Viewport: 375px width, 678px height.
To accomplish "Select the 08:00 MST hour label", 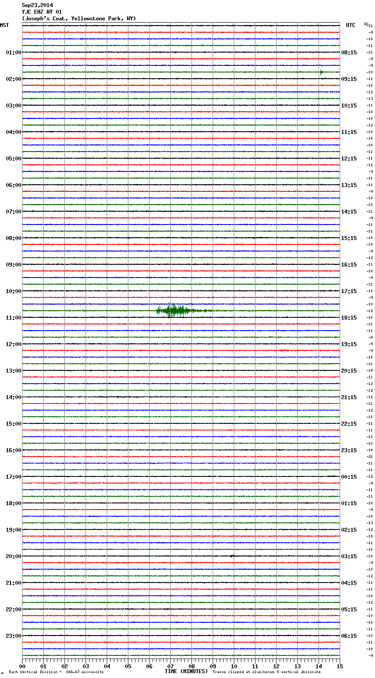I will coord(14,238).
